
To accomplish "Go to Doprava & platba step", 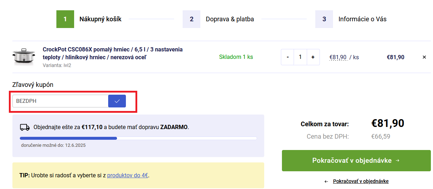I will coord(230,19).
